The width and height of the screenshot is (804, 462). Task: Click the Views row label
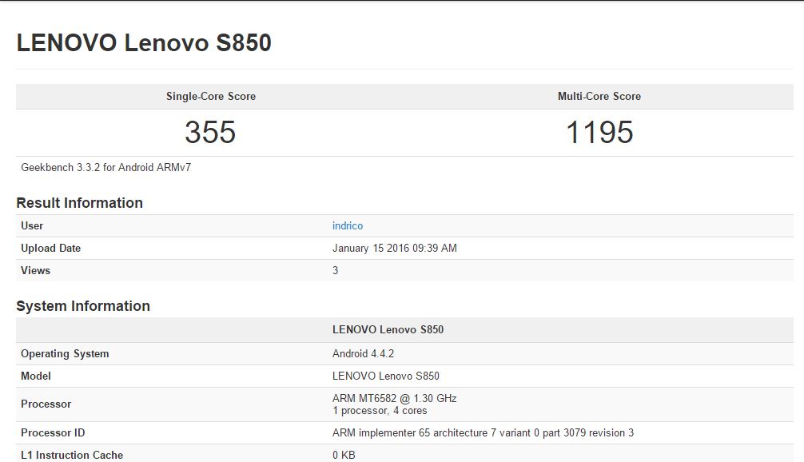point(35,270)
